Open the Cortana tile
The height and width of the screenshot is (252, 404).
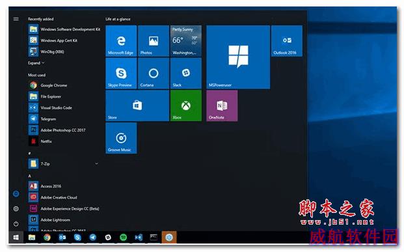pos(154,74)
